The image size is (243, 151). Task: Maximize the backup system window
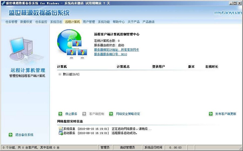click(x=235, y=3)
